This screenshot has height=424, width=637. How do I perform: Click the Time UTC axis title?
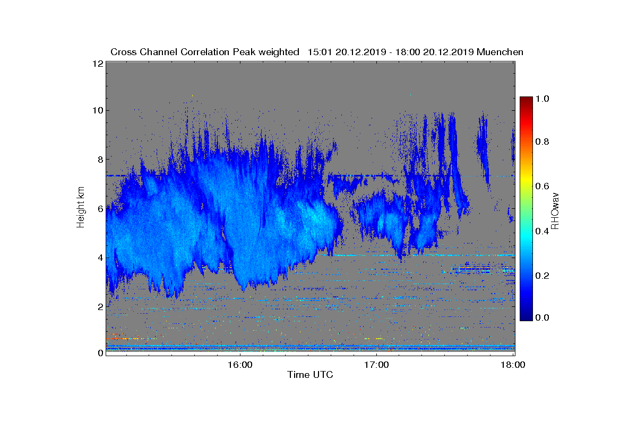tap(311, 375)
